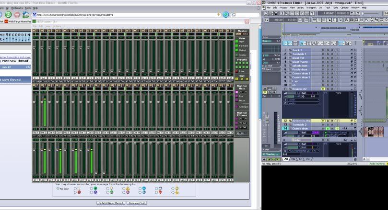Click first input channel fader in HDSP Mixer
Screen dimensions: 388x210
pos(35,48)
